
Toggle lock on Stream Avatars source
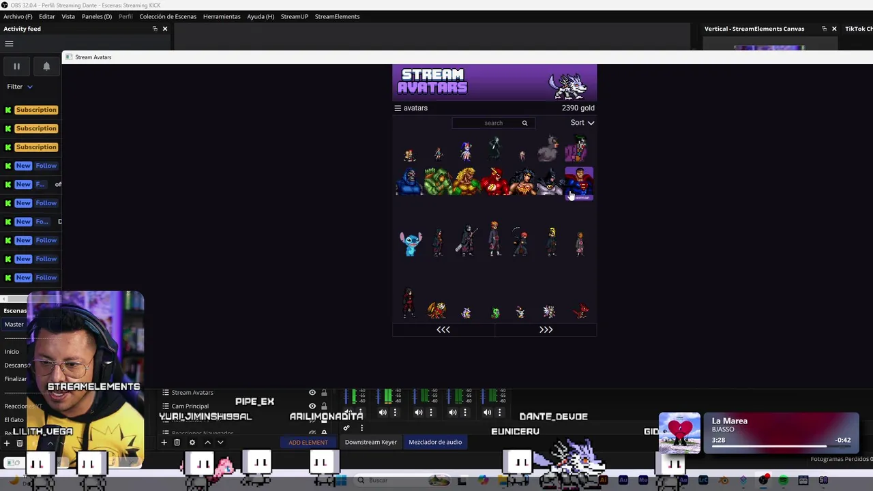pyautogui.click(x=324, y=393)
